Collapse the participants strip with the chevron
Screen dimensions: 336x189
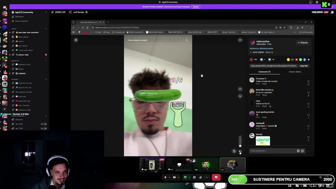click(x=191, y=160)
